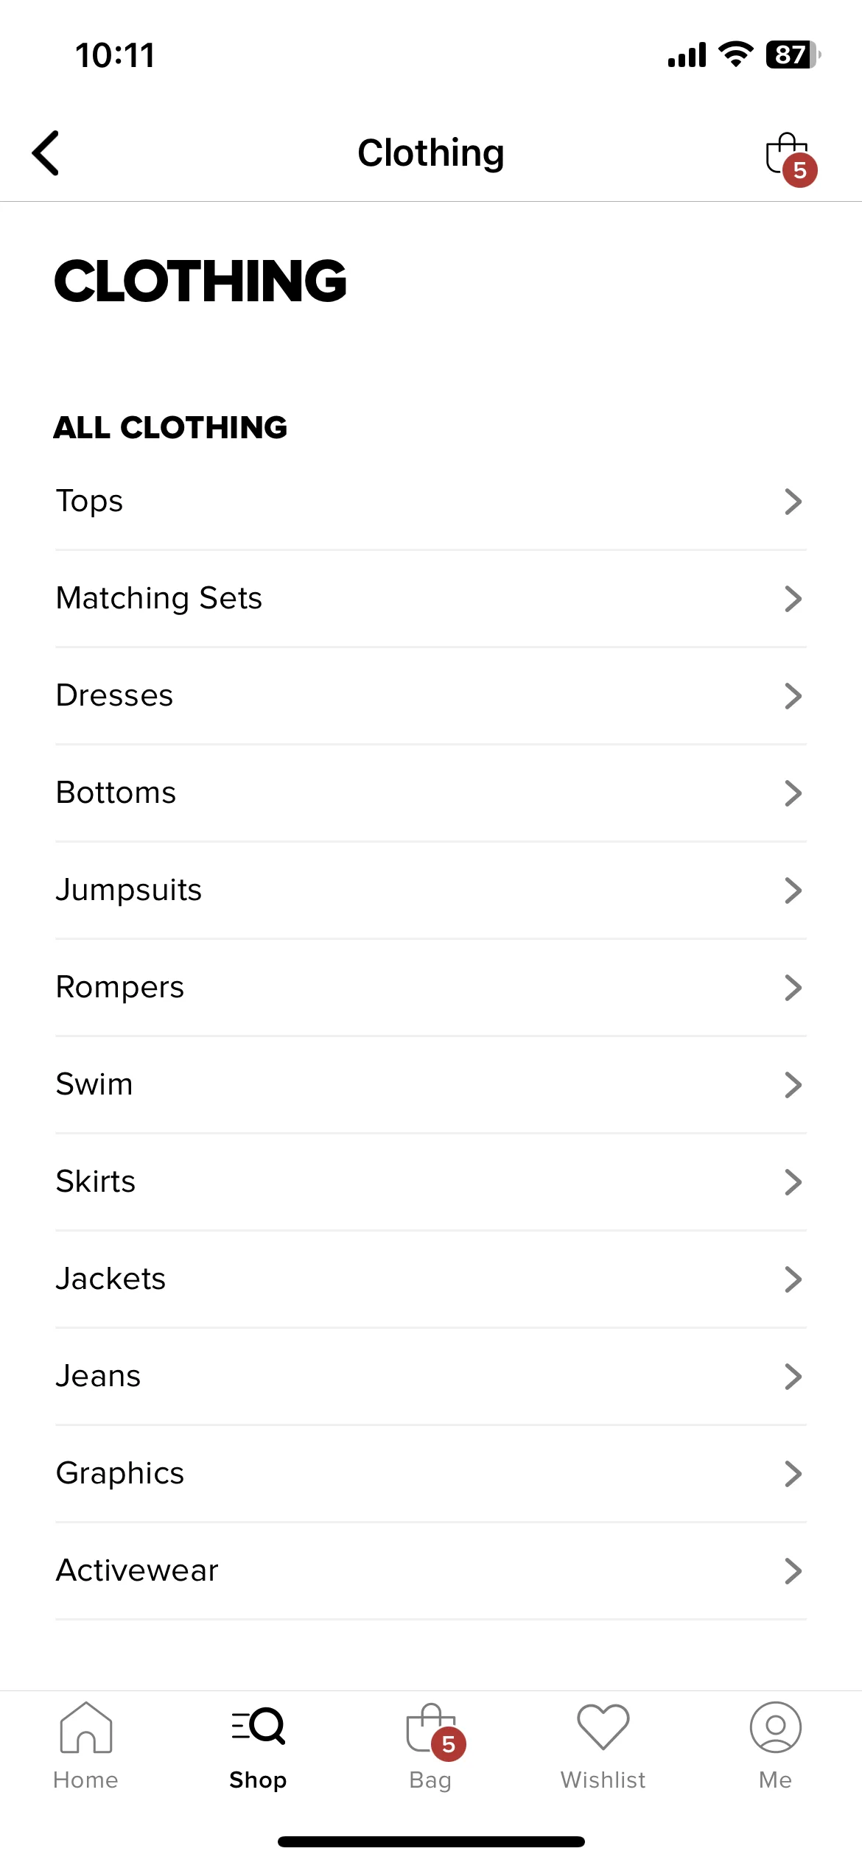Open the Wishlist heart icon
The width and height of the screenshot is (862, 1865).
click(603, 1727)
